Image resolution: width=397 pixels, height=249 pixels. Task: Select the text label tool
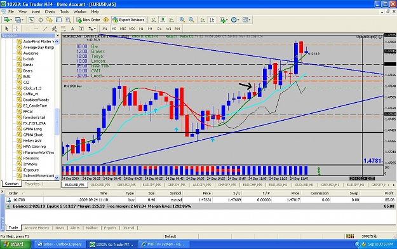point(81,29)
